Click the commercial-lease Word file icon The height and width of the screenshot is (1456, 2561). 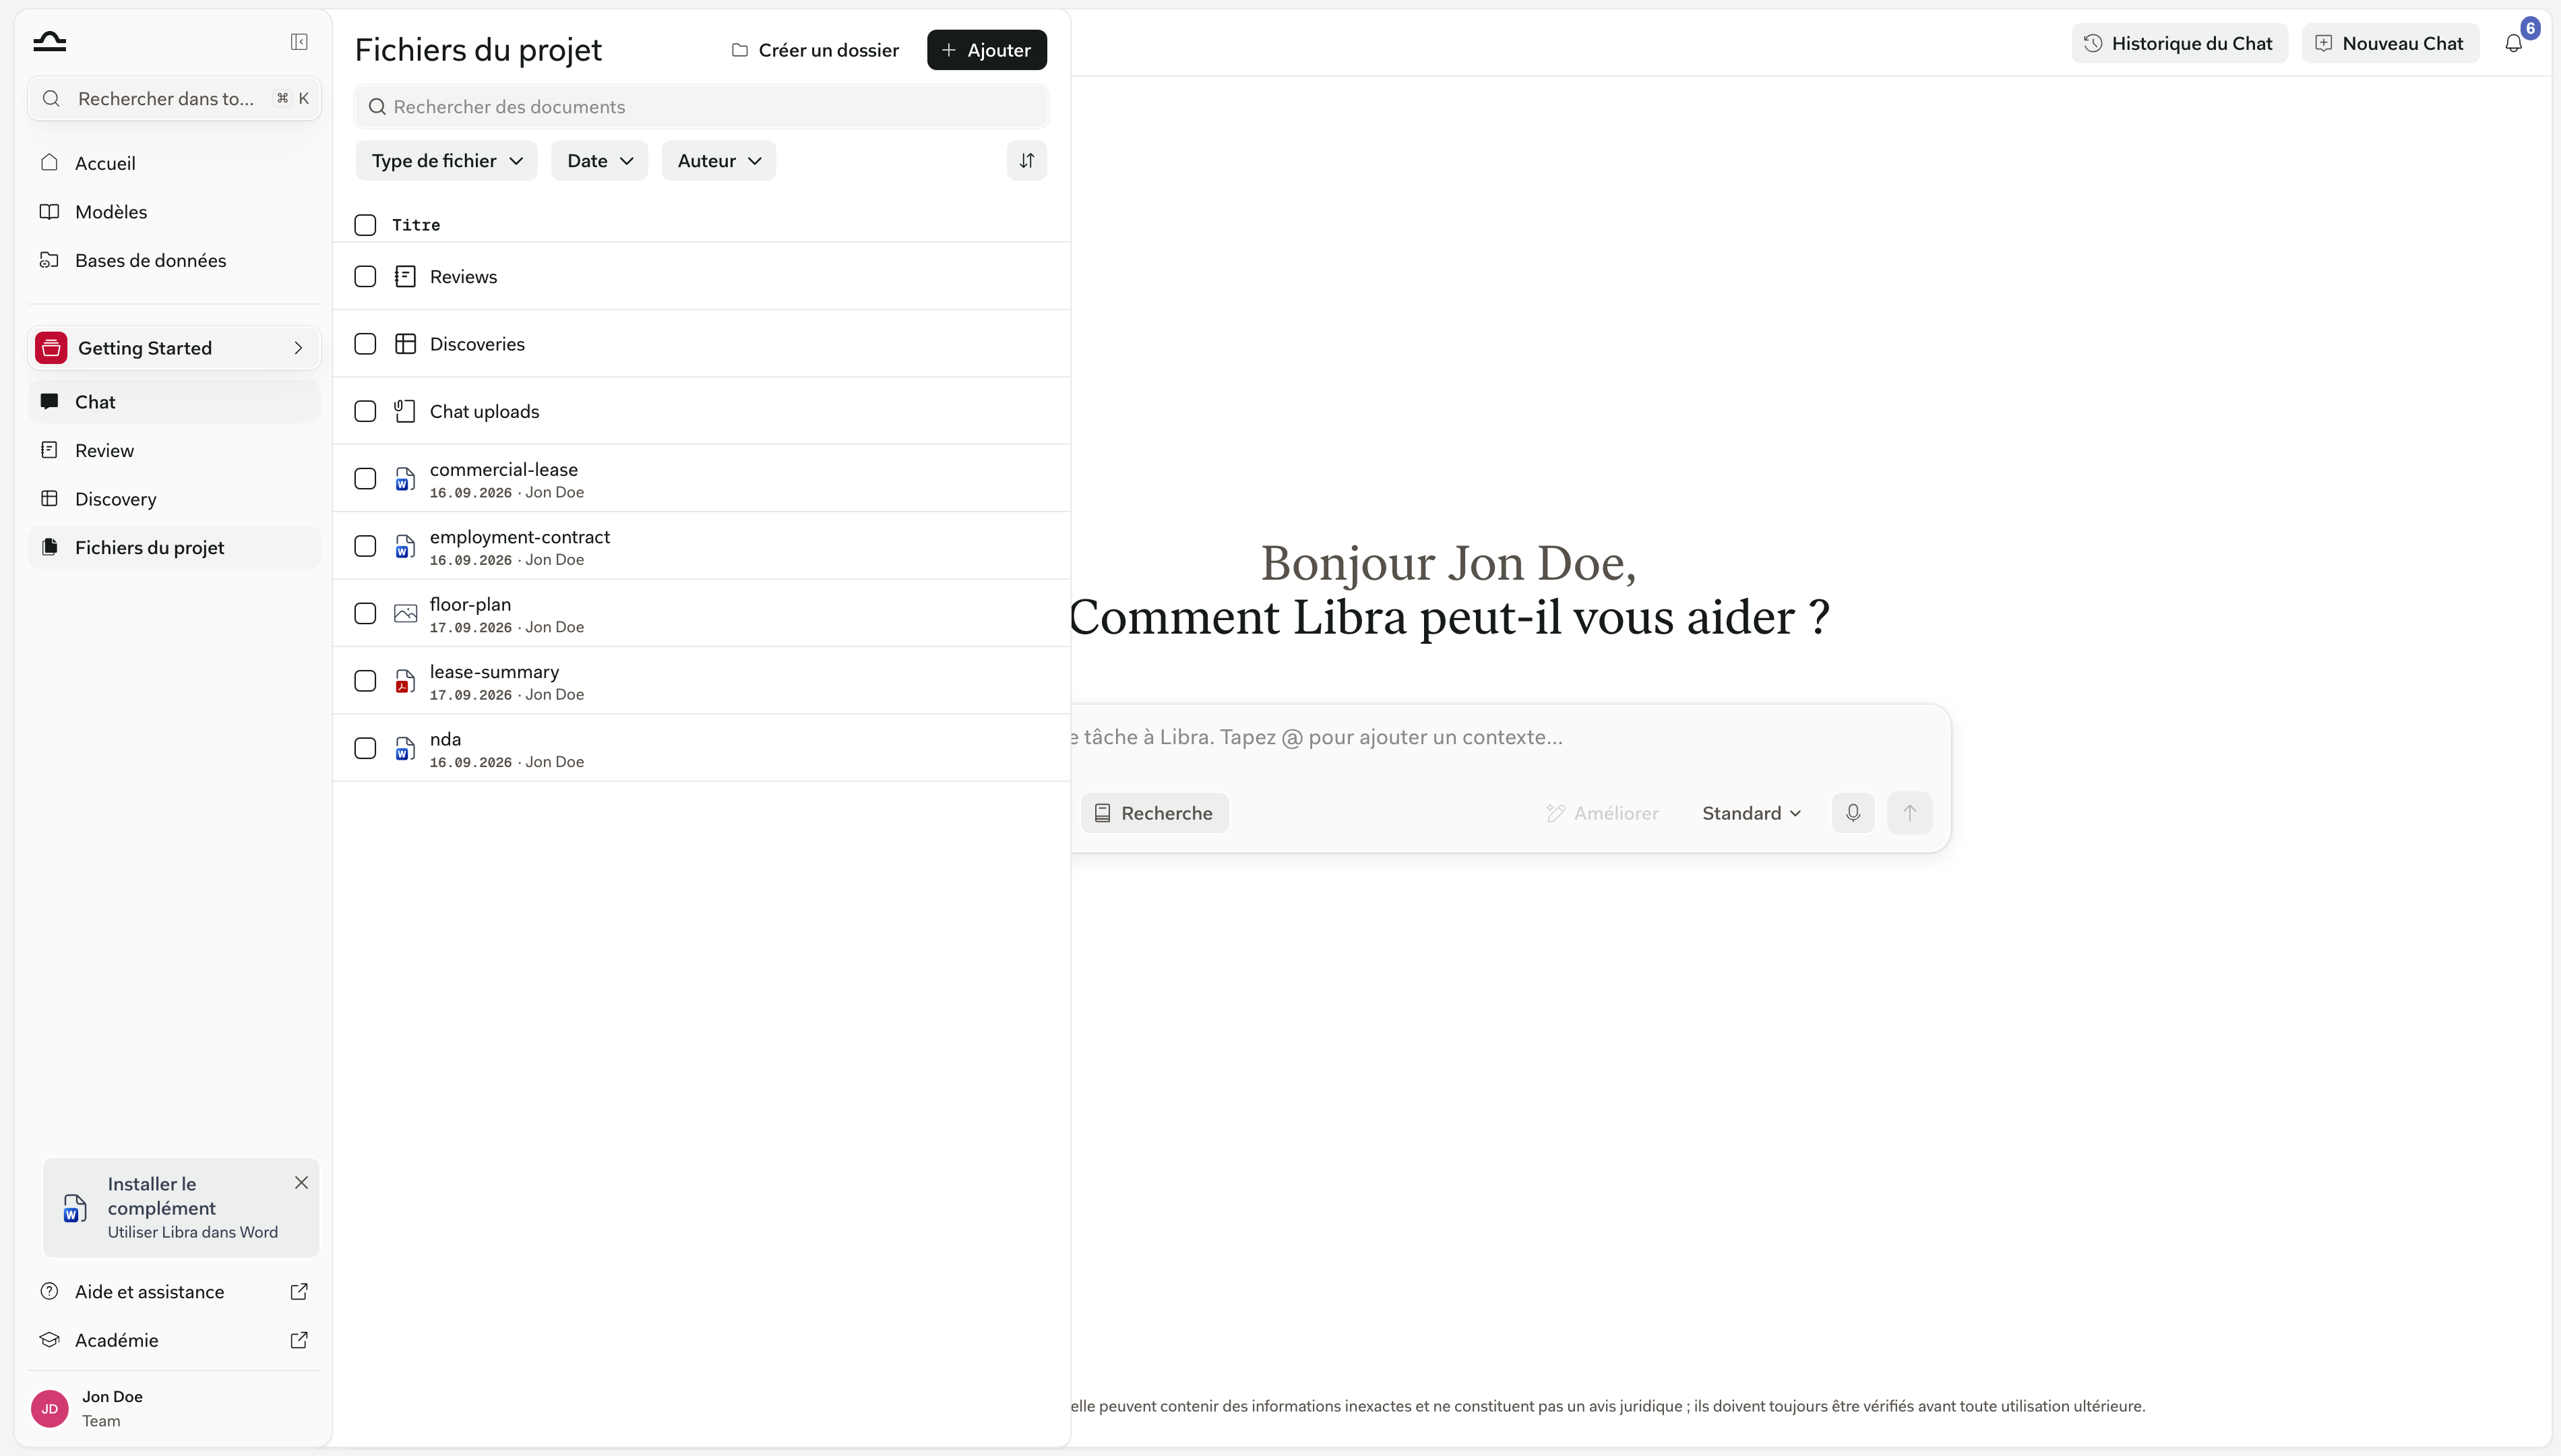click(x=405, y=479)
